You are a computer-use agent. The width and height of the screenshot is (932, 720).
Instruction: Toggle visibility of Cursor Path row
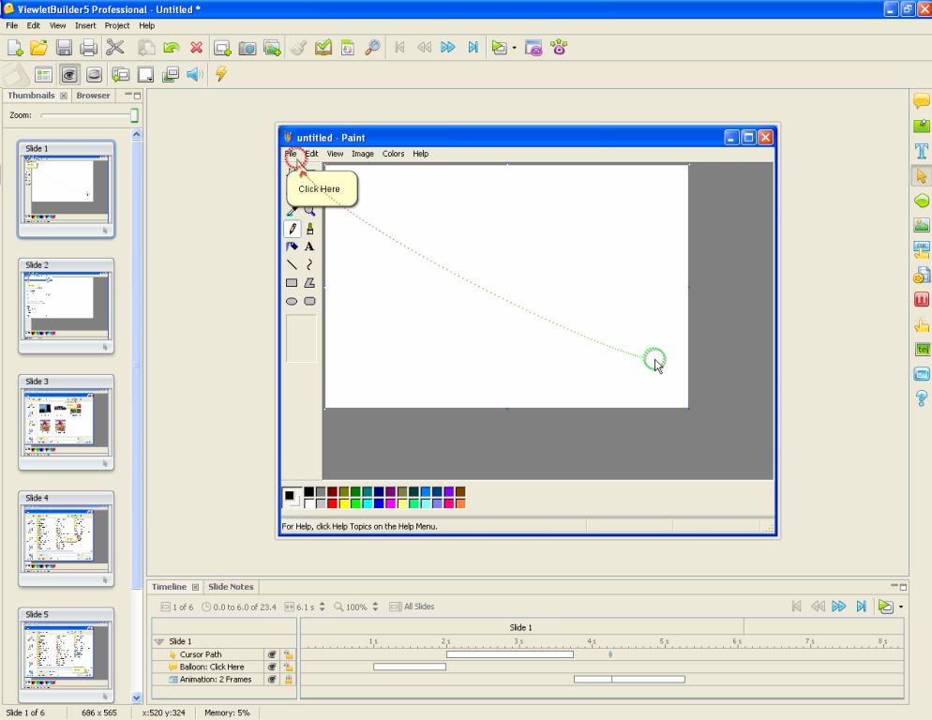click(x=272, y=654)
